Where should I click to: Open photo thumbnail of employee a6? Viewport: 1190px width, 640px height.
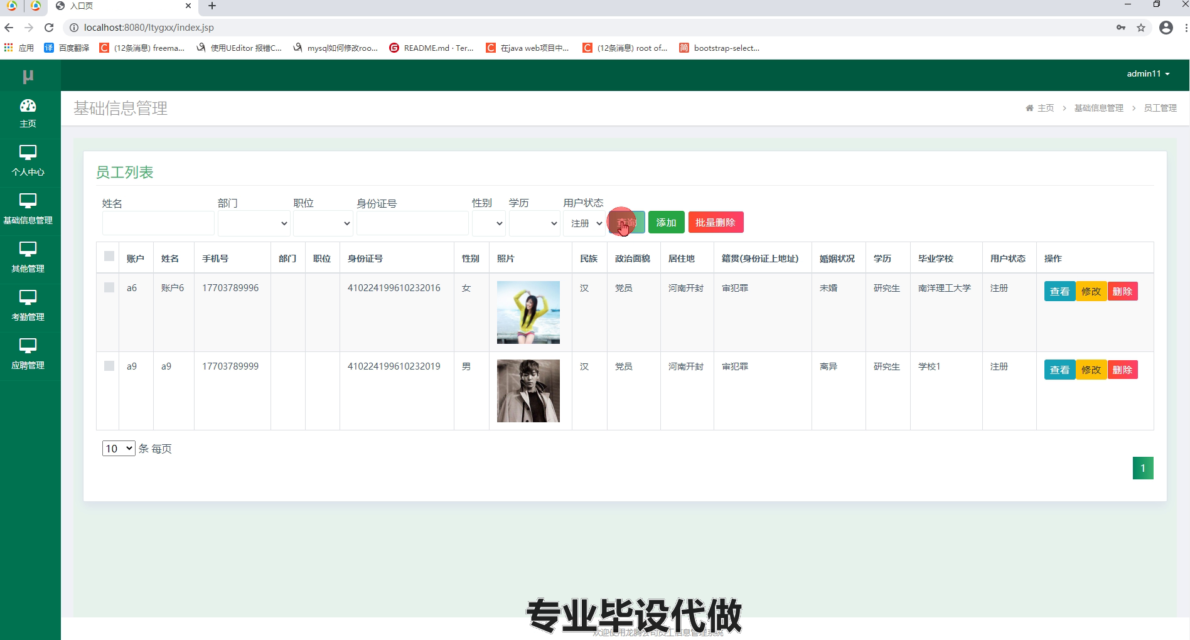pos(528,312)
